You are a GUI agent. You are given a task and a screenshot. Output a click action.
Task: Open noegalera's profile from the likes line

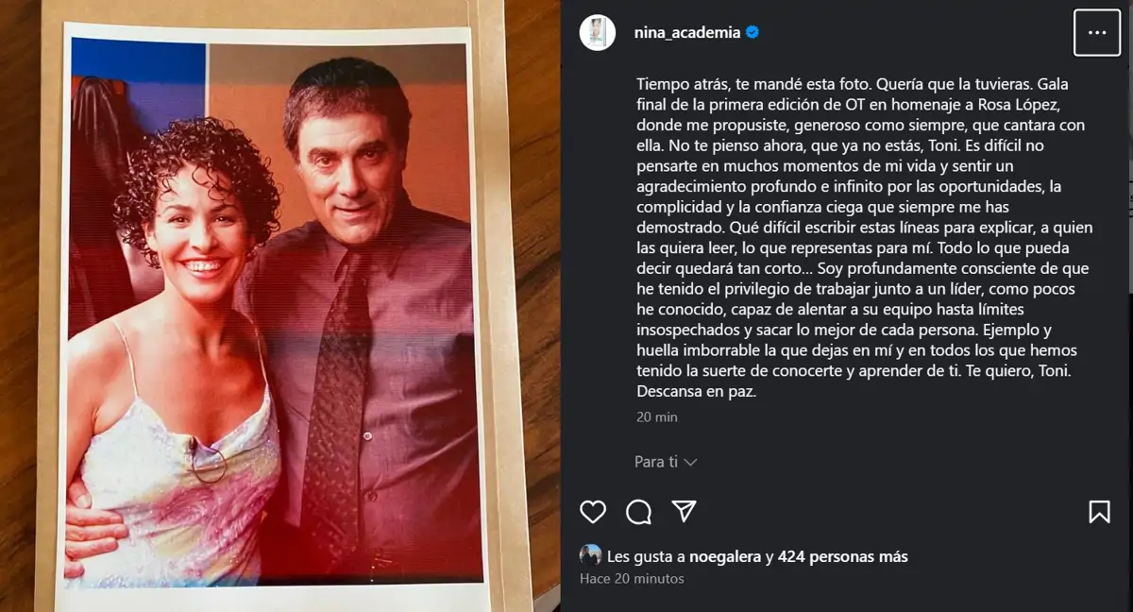coord(725,556)
